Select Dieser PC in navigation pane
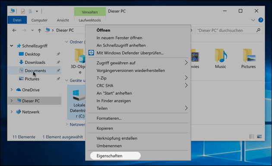This screenshot has height=166, width=272. coord(31,101)
